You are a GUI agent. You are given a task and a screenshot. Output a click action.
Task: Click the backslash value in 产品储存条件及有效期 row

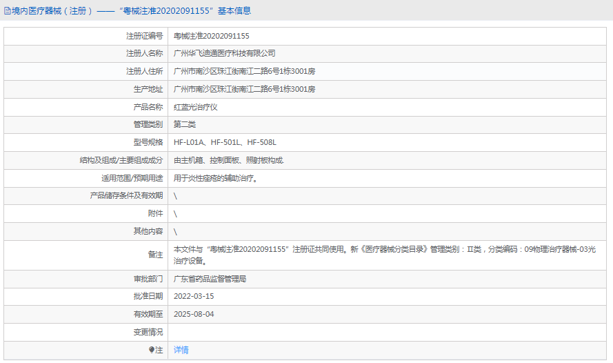tap(175, 196)
